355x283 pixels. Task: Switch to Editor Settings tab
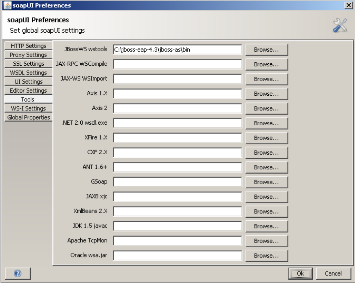[28, 91]
